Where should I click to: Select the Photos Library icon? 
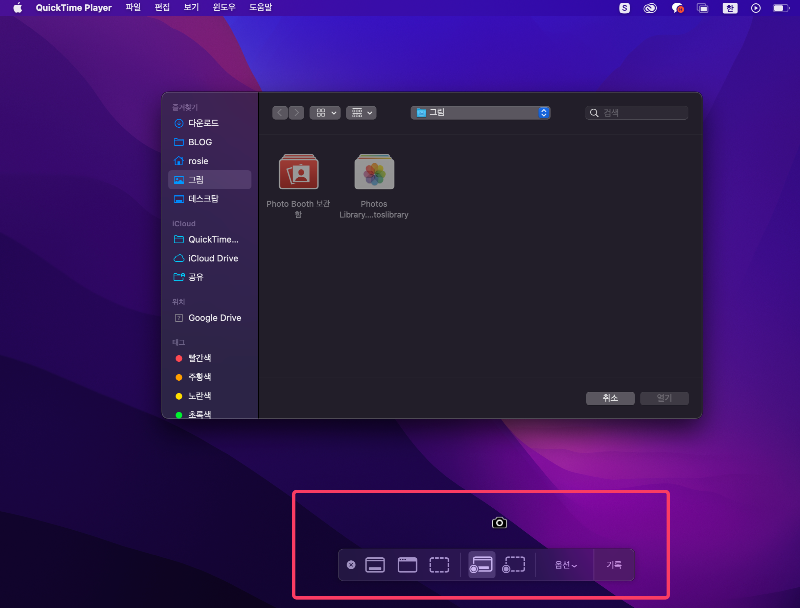[374, 172]
